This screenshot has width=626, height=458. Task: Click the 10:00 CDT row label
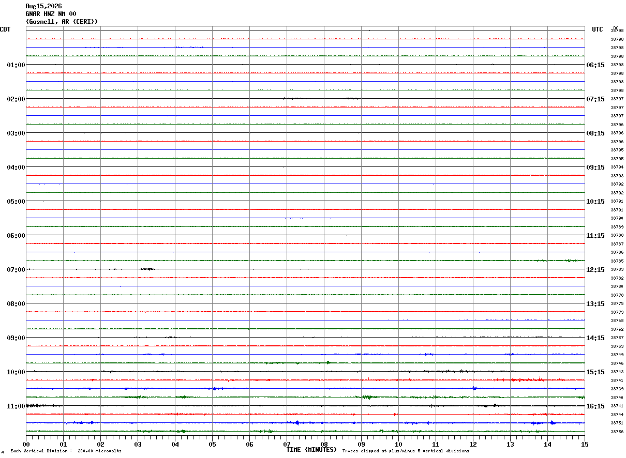(x=16, y=372)
